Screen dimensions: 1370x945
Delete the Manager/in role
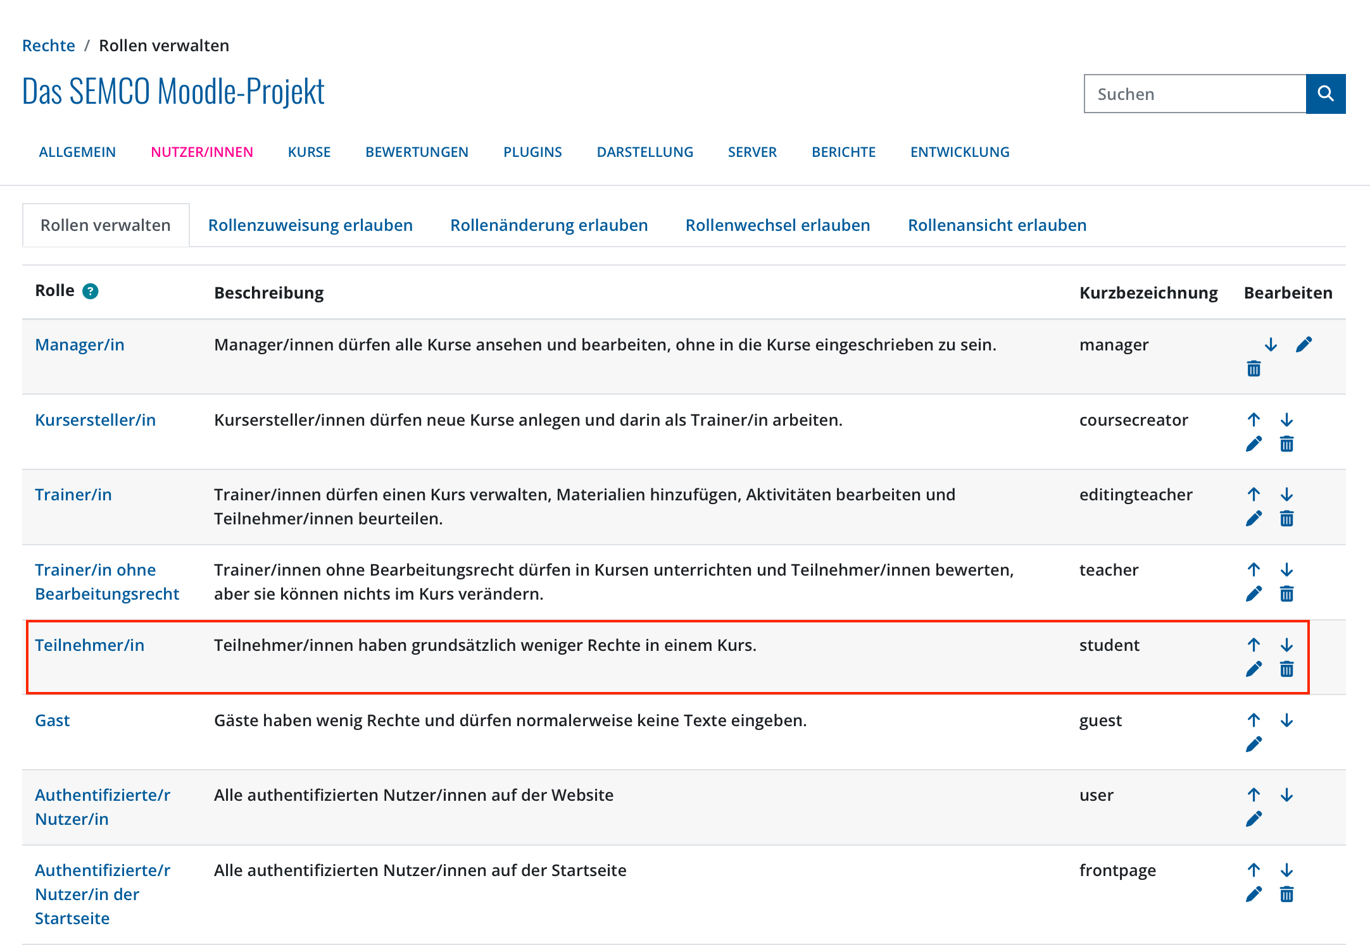[1254, 367]
